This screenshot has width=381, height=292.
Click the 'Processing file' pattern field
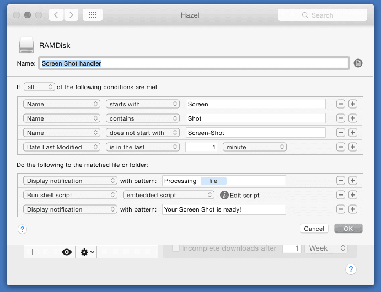coord(224,181)
